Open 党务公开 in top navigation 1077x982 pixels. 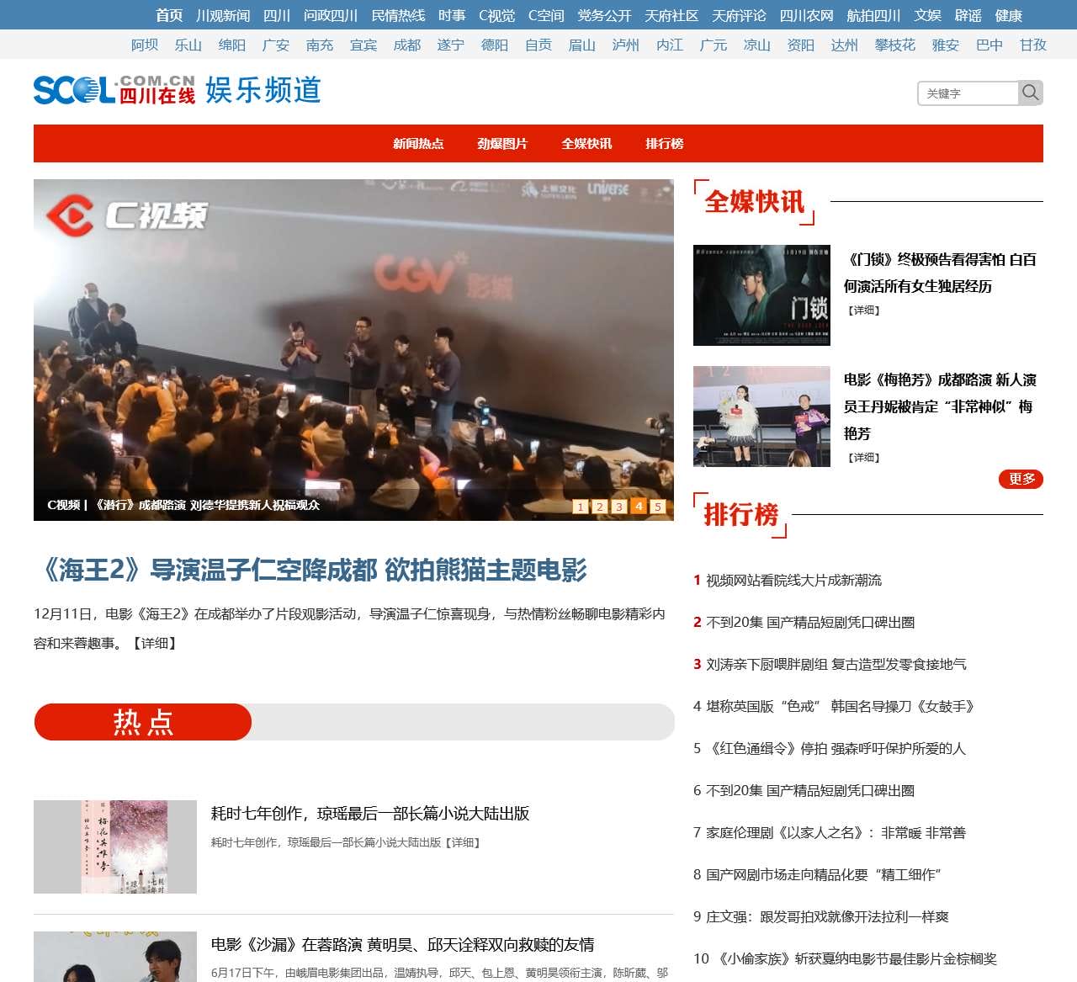coord(604,15)
